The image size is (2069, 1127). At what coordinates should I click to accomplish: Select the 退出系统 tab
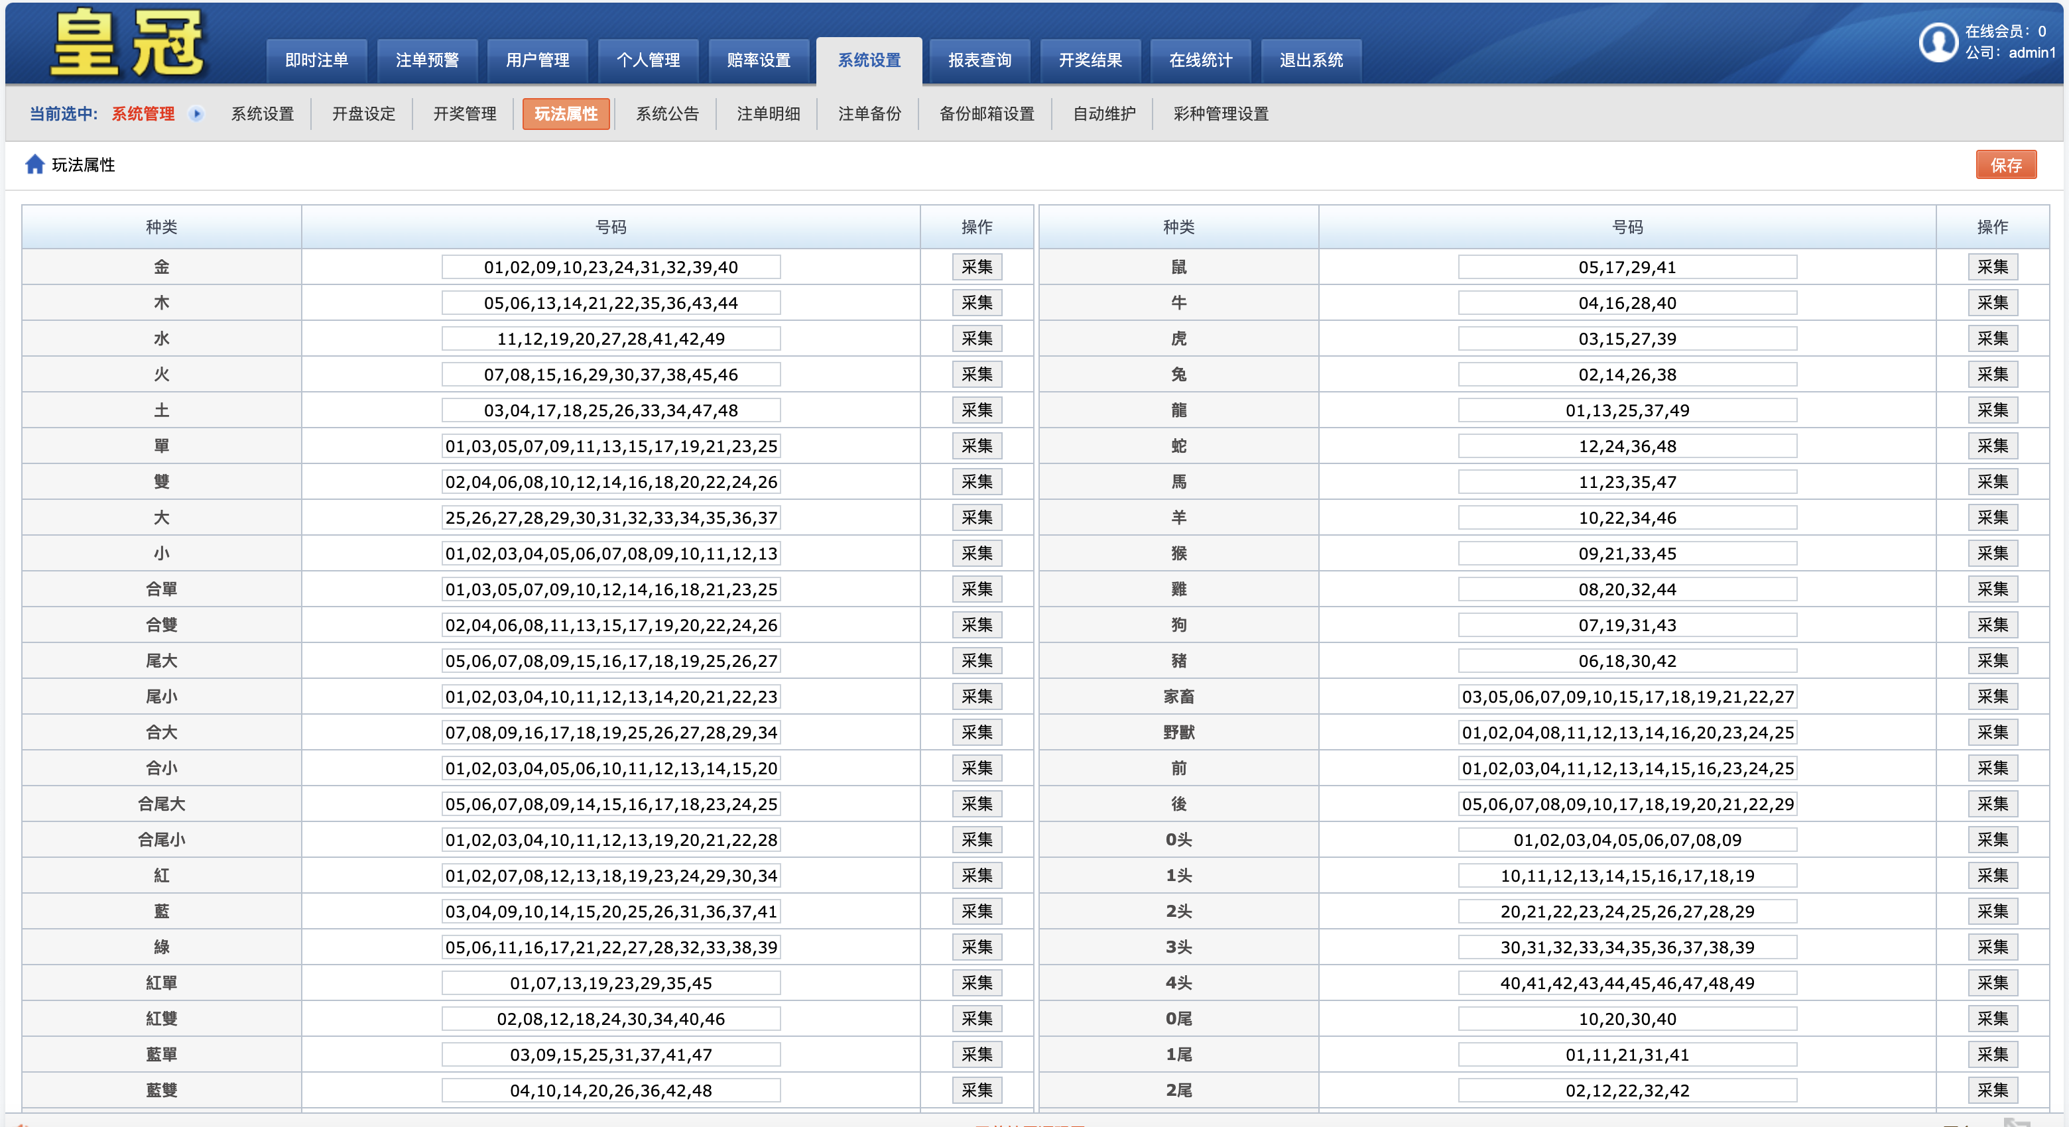tap(1311, 60)
